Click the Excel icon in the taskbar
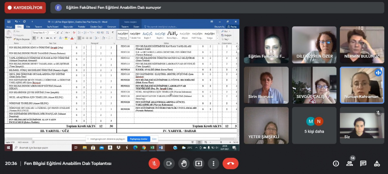The height and width of the screenshot is (174, 388). [x=152, y=148]
